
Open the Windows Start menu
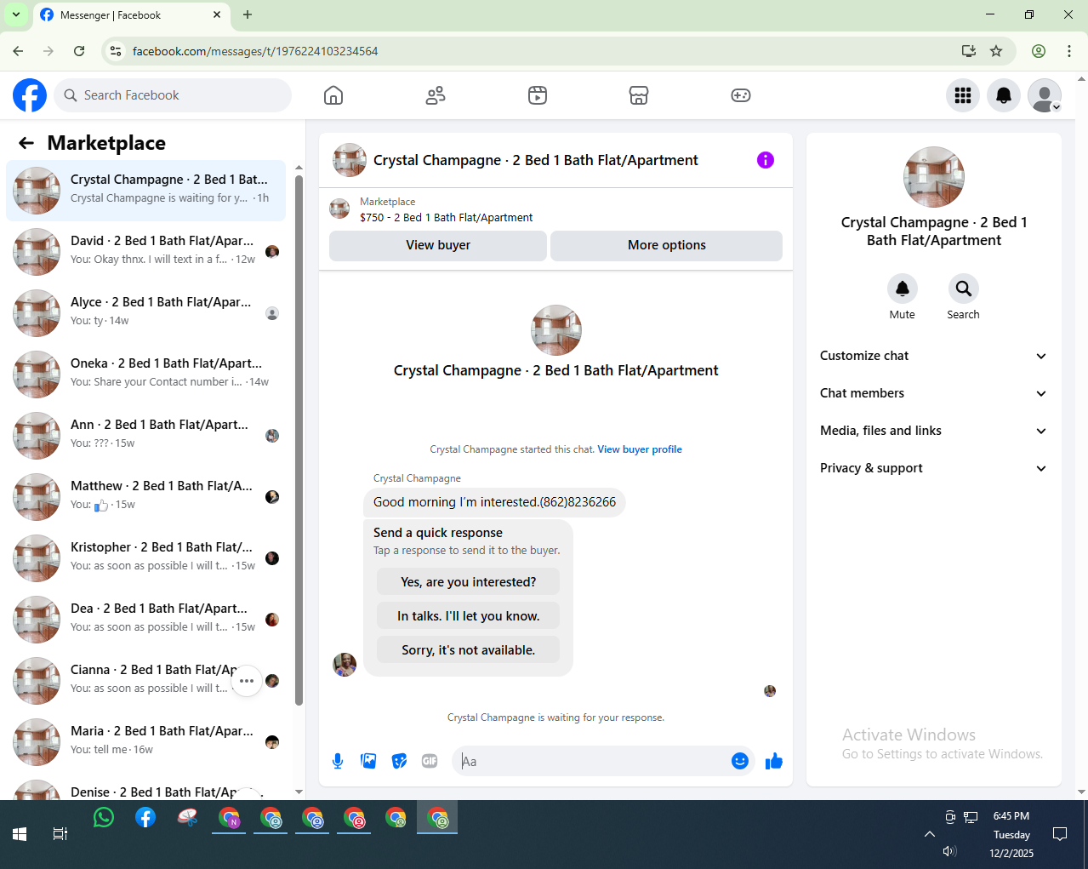pyautogui.click(x=20, y=834)
